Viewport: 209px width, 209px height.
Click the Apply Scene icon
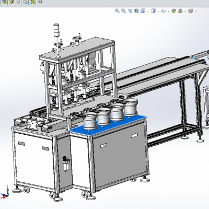click(180, 11)
